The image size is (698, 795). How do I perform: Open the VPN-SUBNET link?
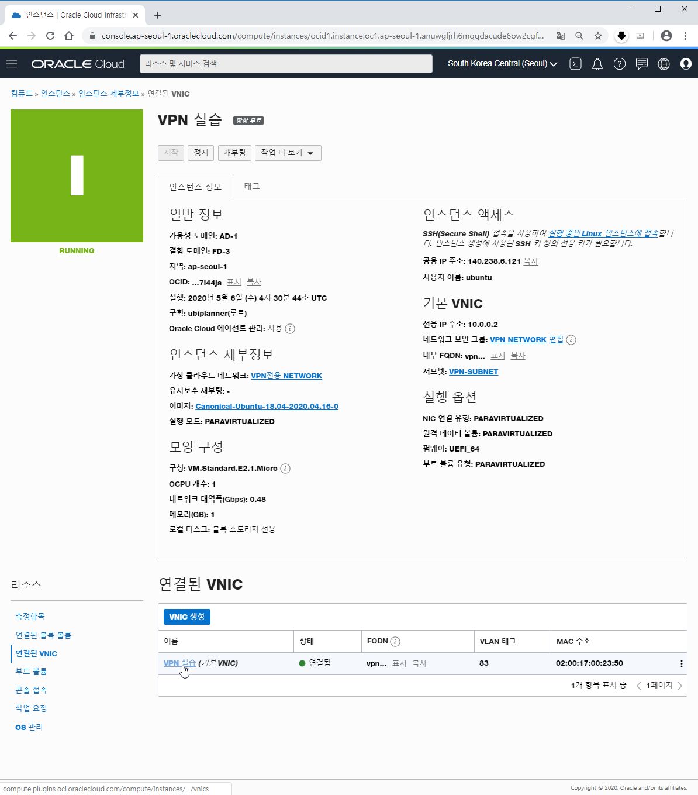474,372
